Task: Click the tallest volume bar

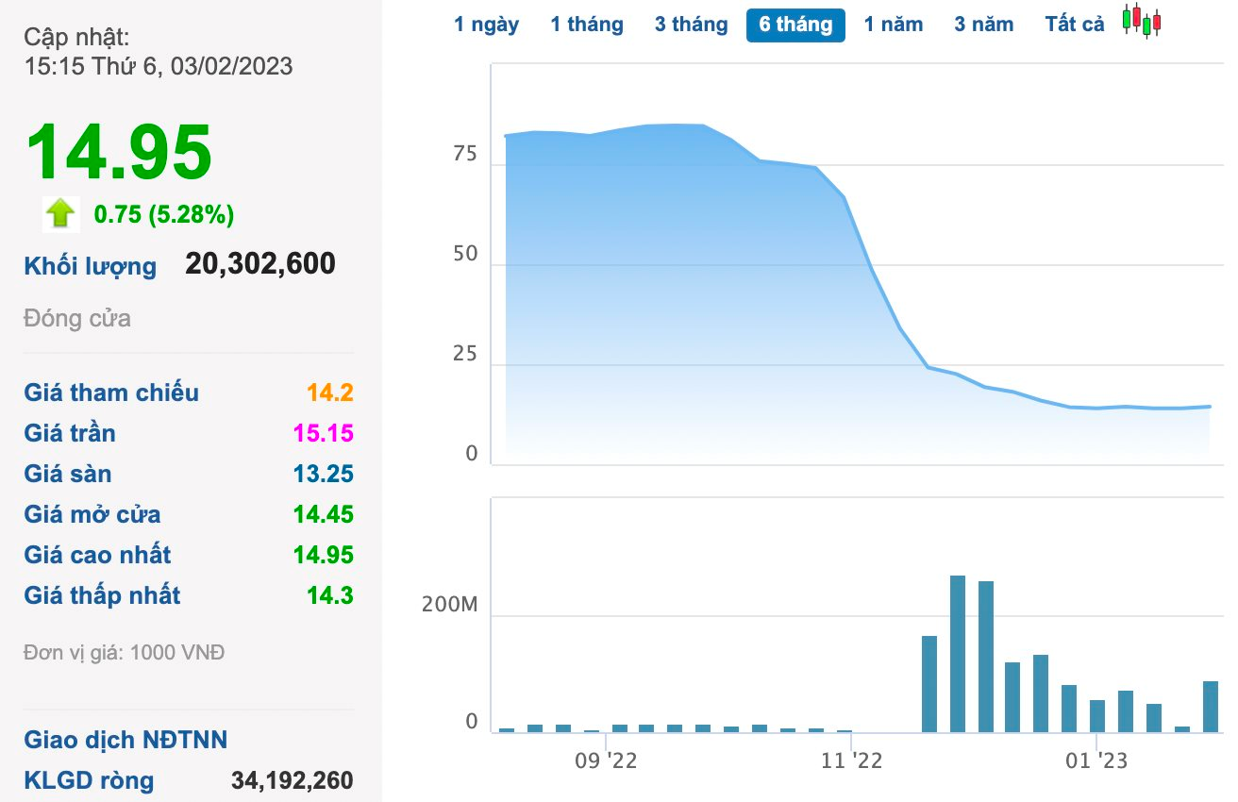Action: point(958,653)
